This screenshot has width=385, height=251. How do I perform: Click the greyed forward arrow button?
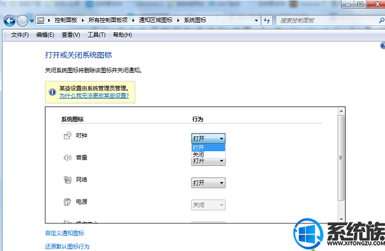pos(23,21)
